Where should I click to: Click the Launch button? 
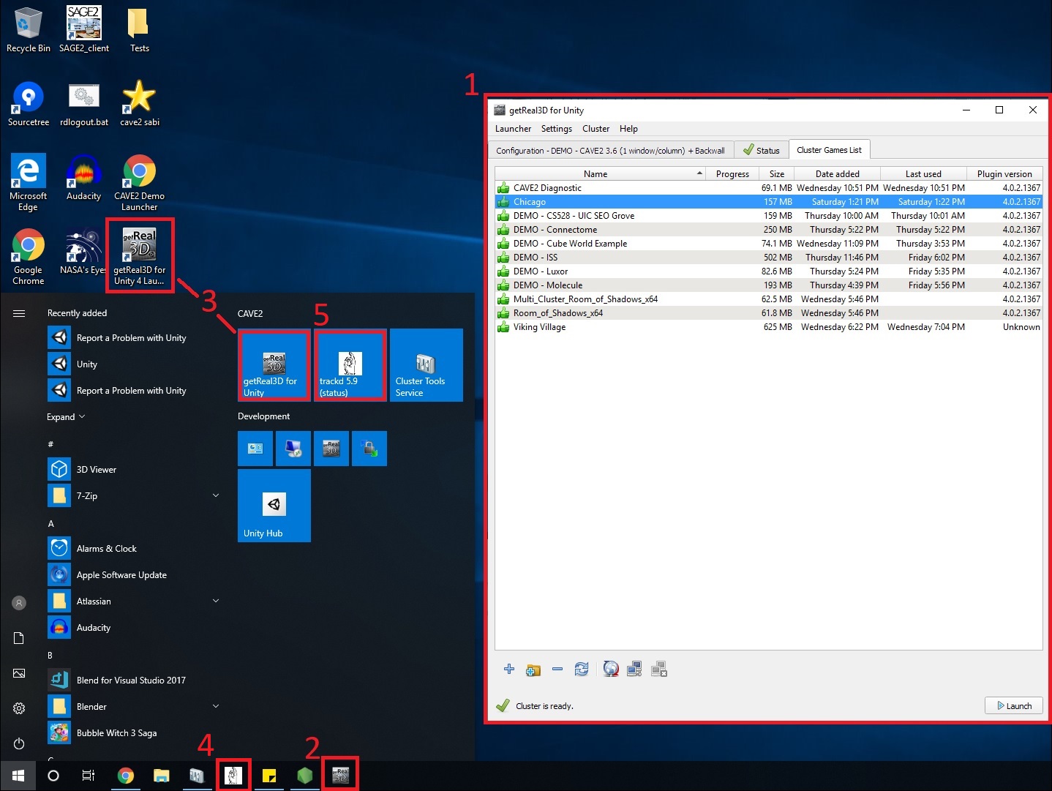click(1014, 705)
